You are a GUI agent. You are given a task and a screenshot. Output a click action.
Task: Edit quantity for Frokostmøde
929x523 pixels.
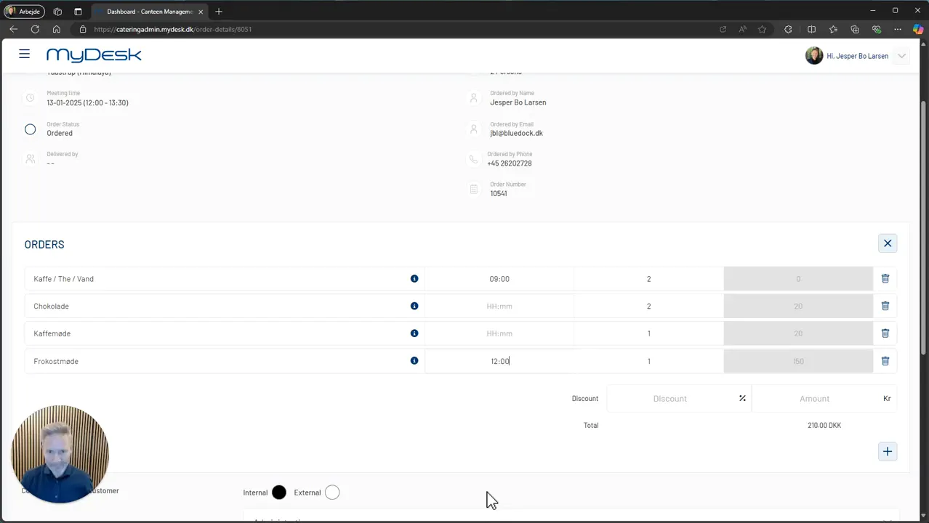point(649,361)
